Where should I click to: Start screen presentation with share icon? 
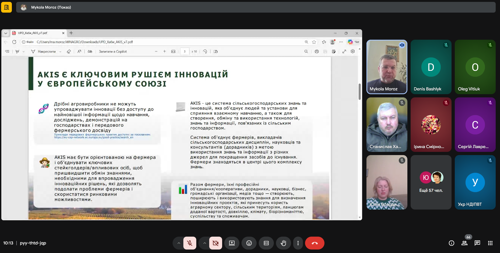click(232, 243)
